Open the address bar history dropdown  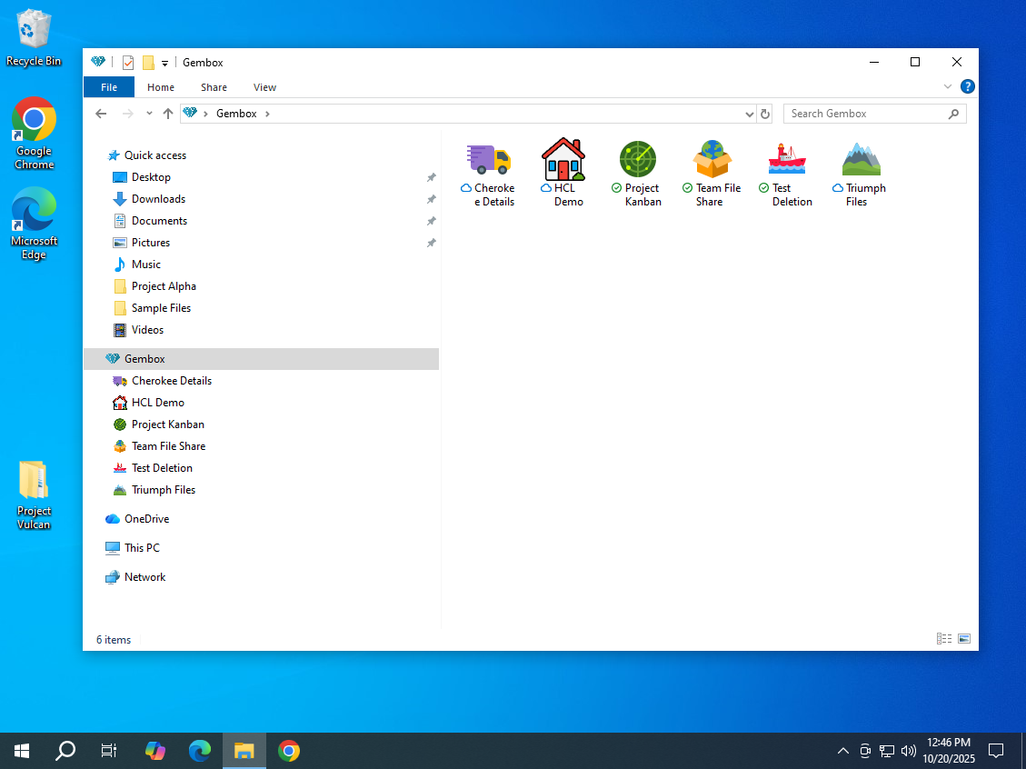750,115
